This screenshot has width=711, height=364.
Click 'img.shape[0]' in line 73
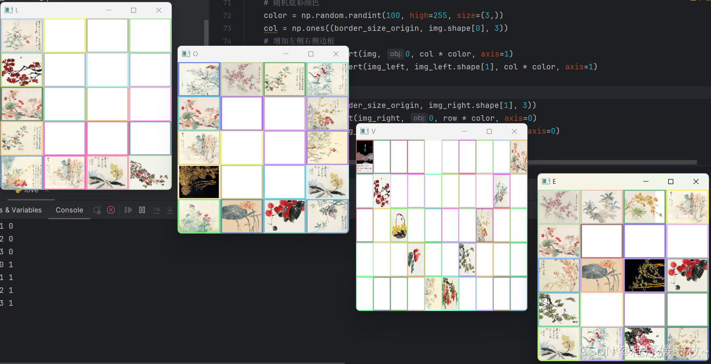click(x=457, y=28)
